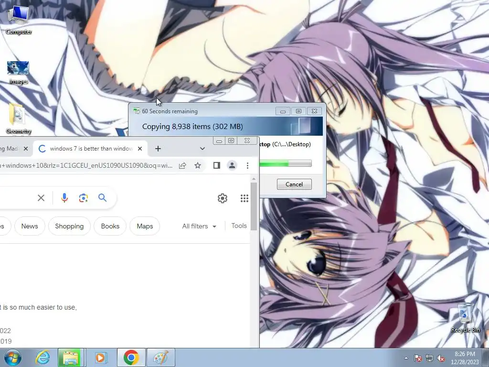Viewport: 489px width, 367px height.
Task: Click "Copying 8,938 items (302 MB)" text
Action: [192, 126]
